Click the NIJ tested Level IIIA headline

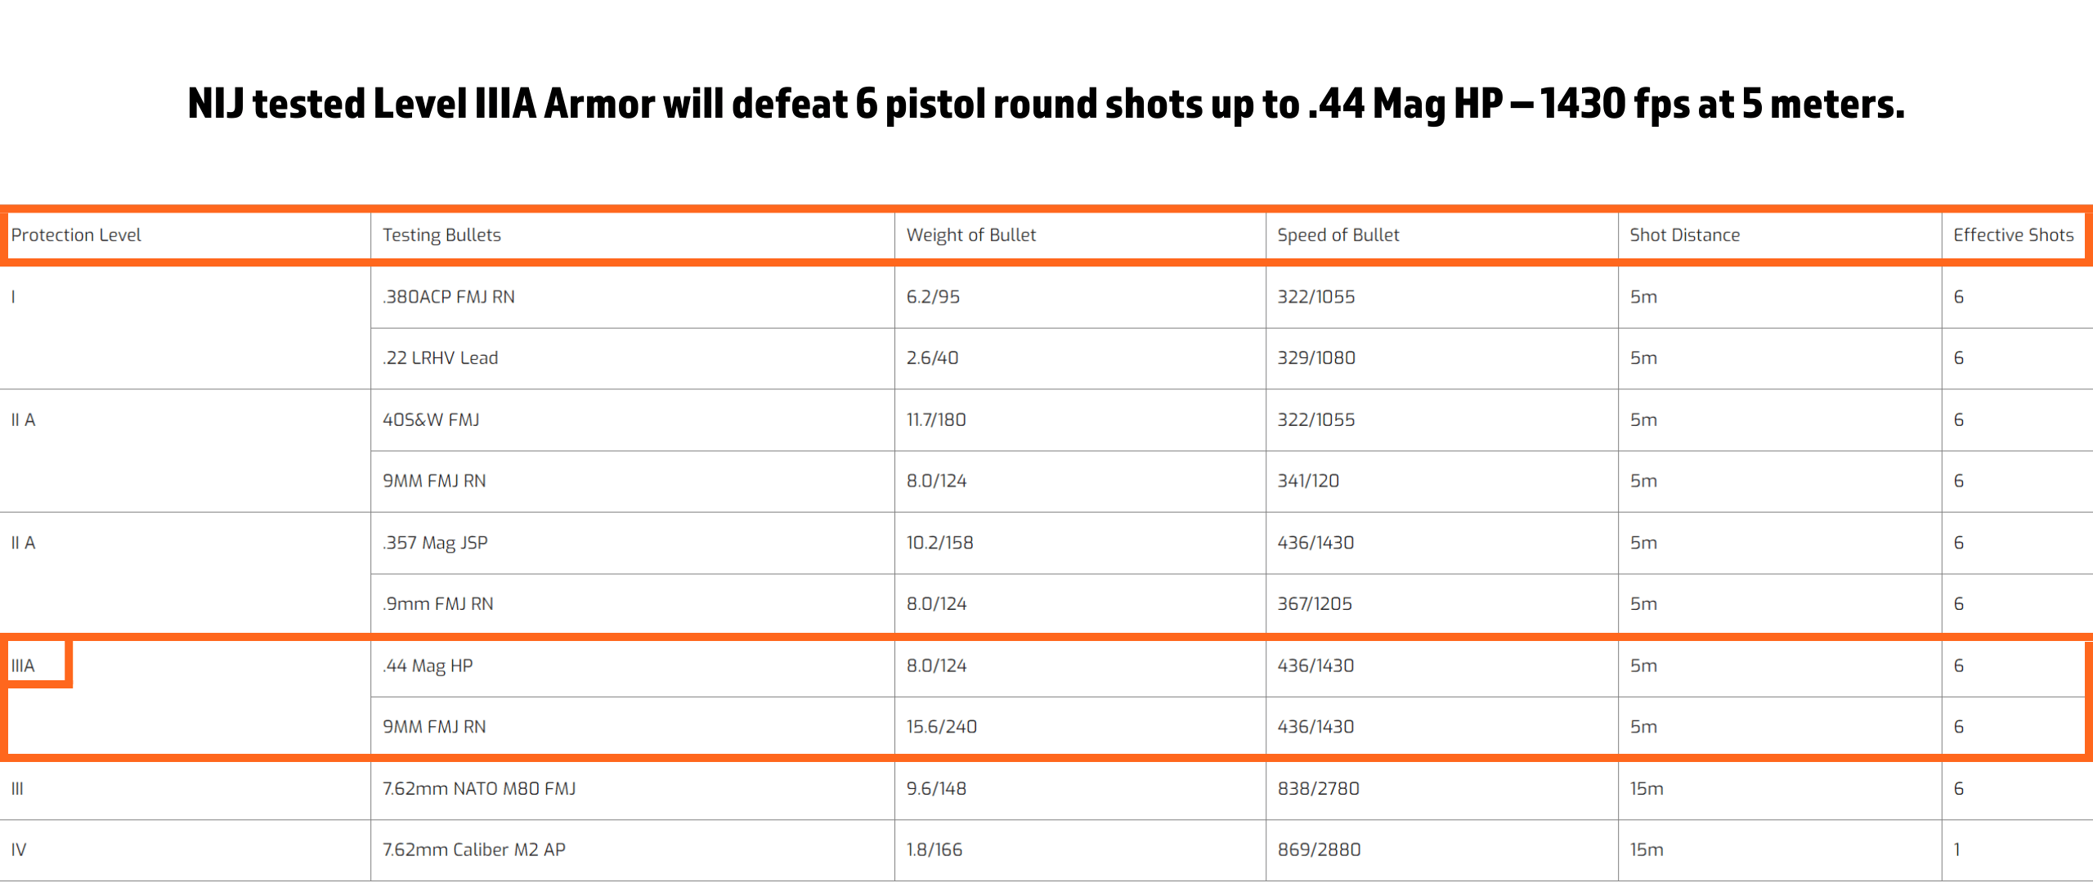coord(1046,105)
